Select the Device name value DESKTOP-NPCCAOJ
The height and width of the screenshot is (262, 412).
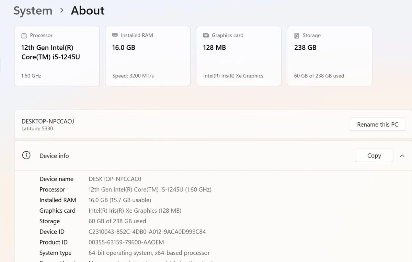[x=115, y=179]
